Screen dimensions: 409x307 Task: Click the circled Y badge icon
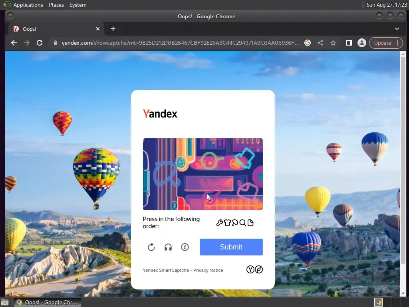click(x=250, y=269)
